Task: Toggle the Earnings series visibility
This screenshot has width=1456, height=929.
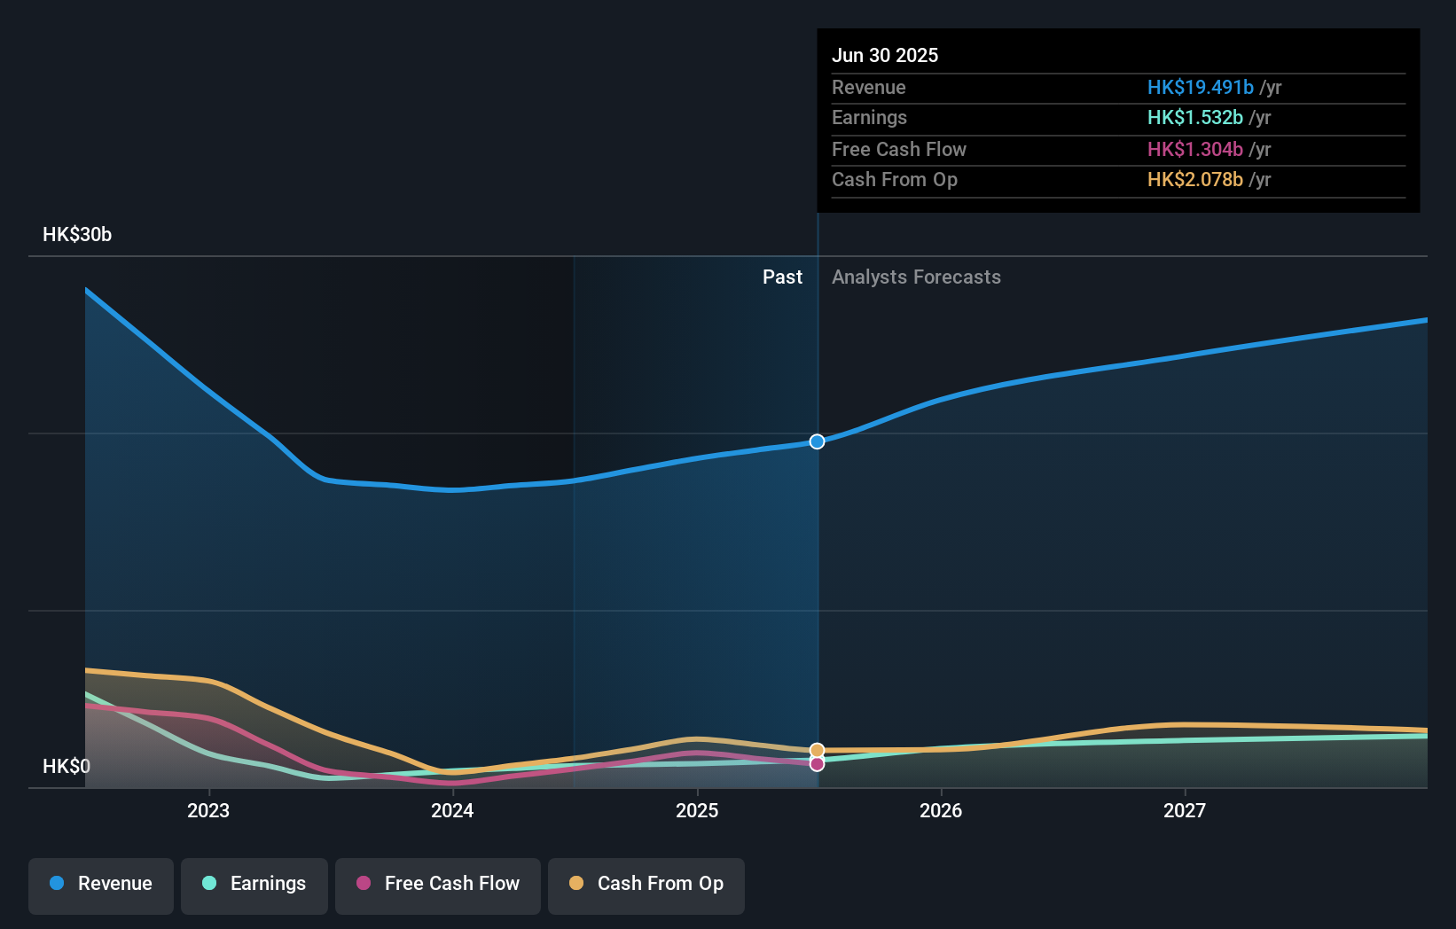Action: coord(254,885)
